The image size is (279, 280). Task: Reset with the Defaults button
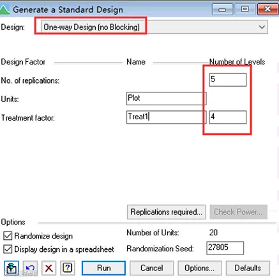pos(248,268)
